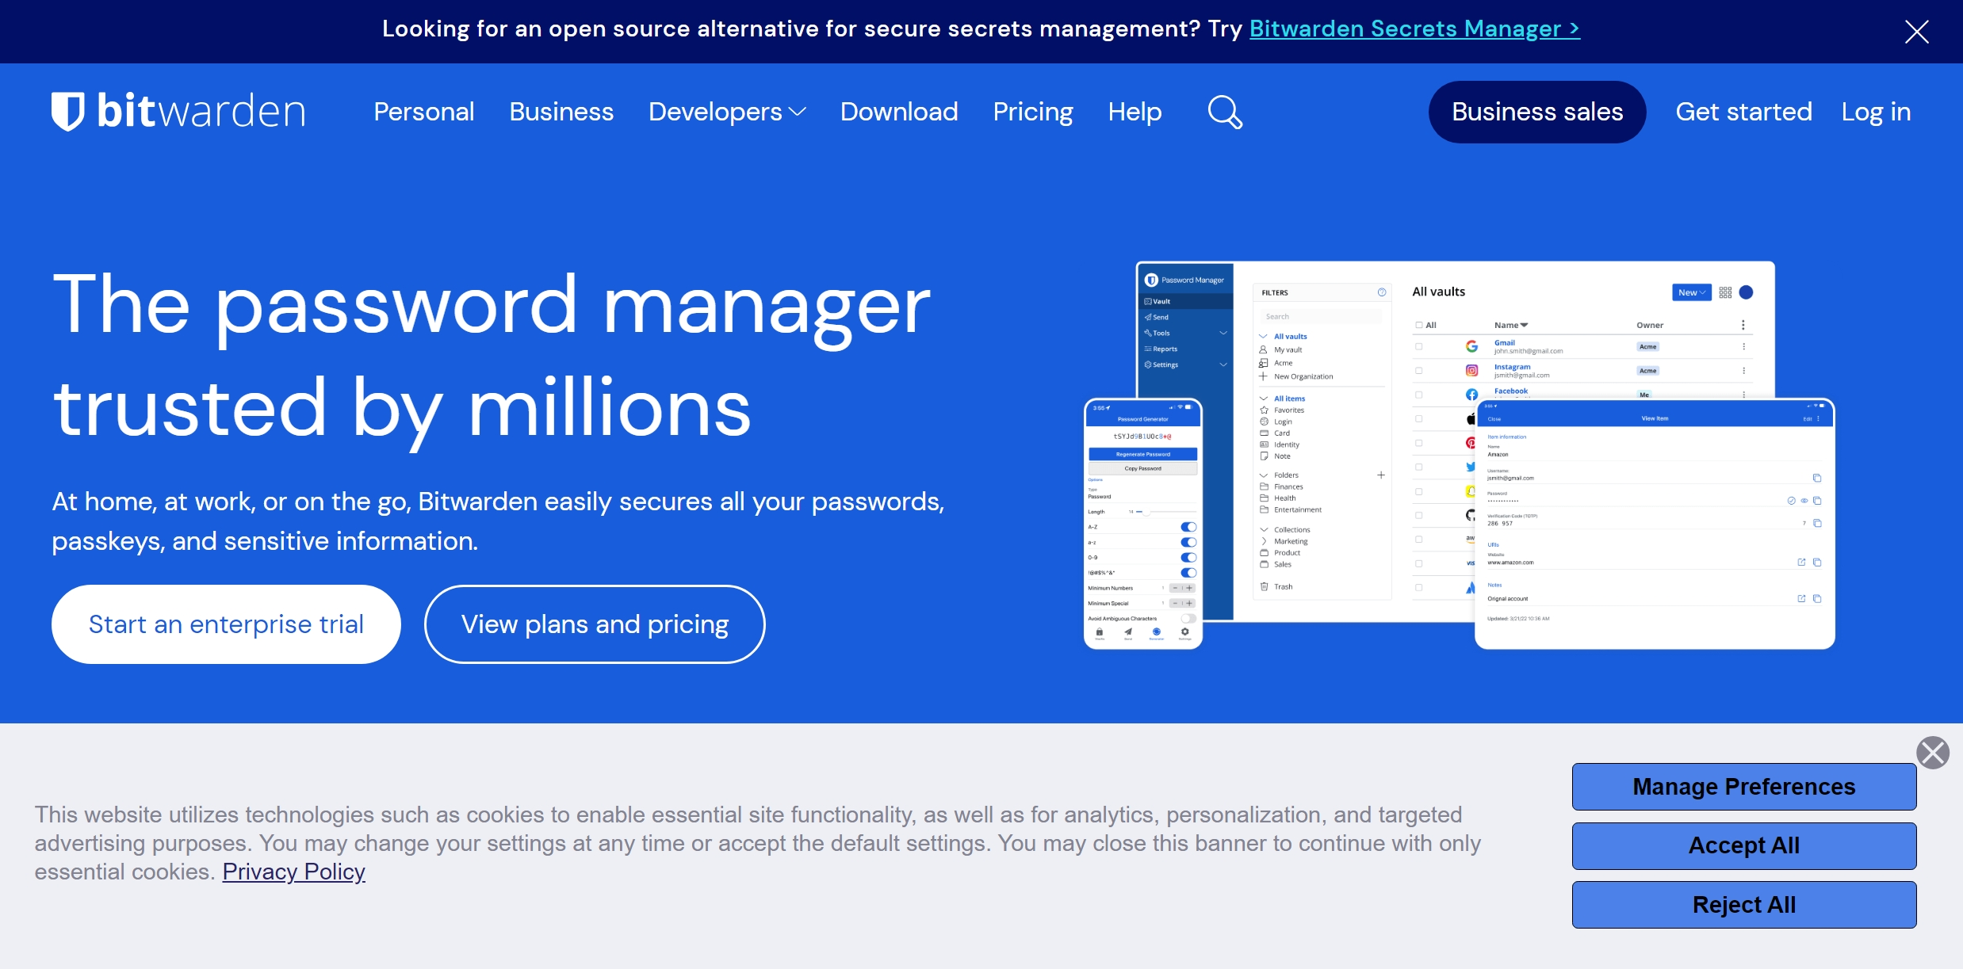Reject All cookies
The image size is (1963, 969).
click(x=1744, y=905)
